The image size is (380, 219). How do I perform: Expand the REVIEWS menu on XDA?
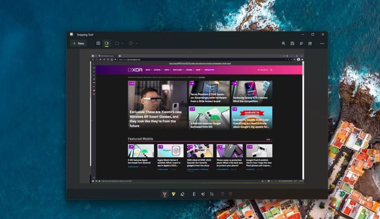158,70
